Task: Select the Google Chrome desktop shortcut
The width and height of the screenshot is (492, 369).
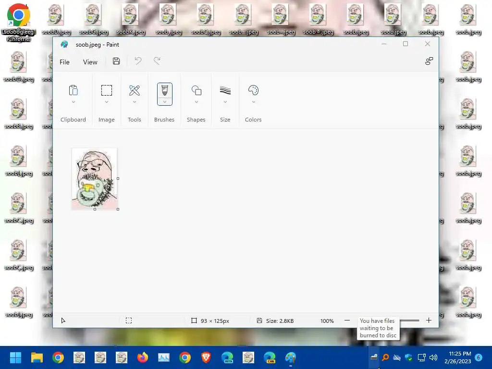Action: tap(19, 23)
